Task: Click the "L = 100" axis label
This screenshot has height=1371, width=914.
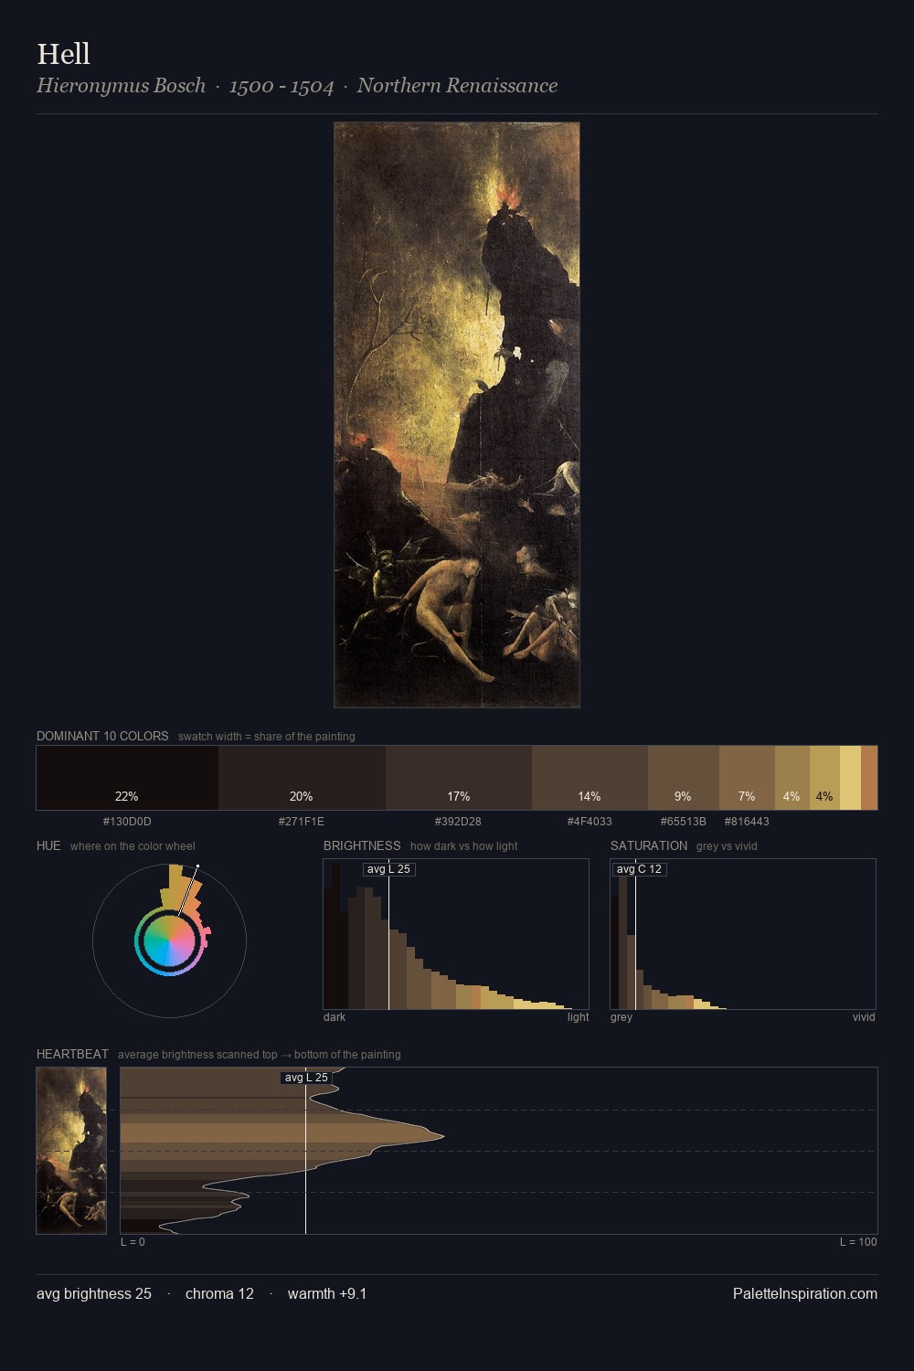Action: click(x=858, y=1242)
